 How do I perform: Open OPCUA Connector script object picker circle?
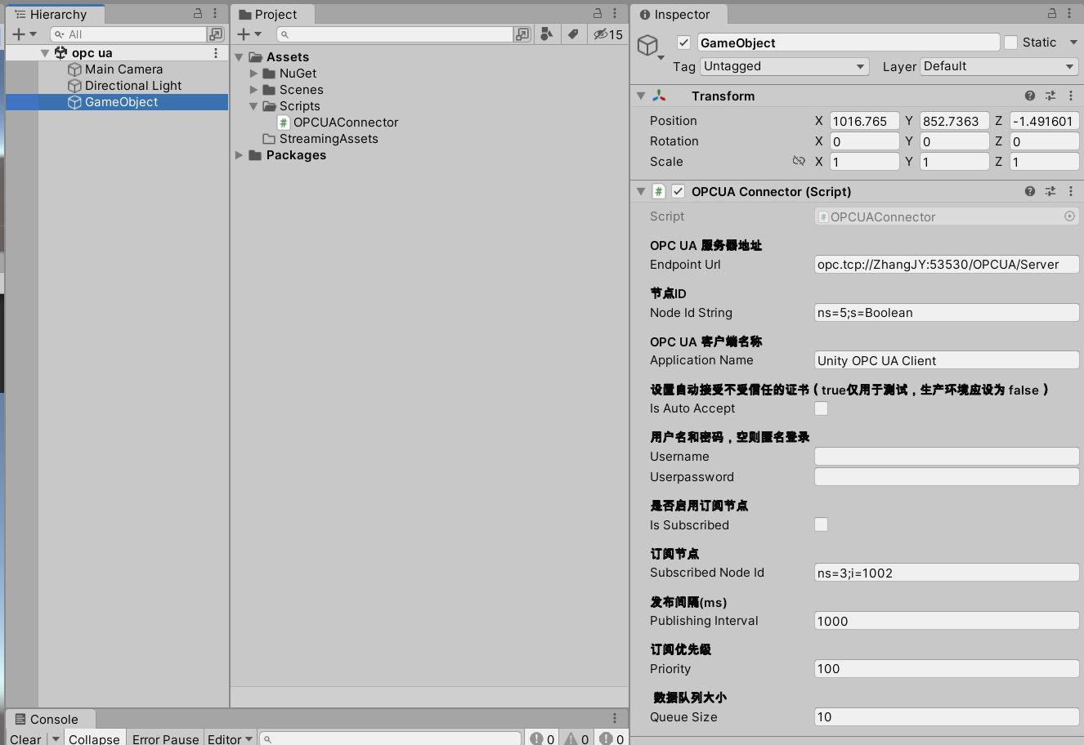click(x=1069, y=216)
